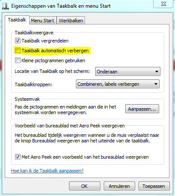
Task: Click the Taakbalk automatisch verbergen label text
Action: coord(55,51)
